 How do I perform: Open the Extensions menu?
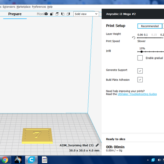9,7
